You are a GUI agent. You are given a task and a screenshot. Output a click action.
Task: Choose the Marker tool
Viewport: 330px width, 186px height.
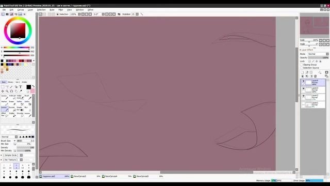point(5,103)
